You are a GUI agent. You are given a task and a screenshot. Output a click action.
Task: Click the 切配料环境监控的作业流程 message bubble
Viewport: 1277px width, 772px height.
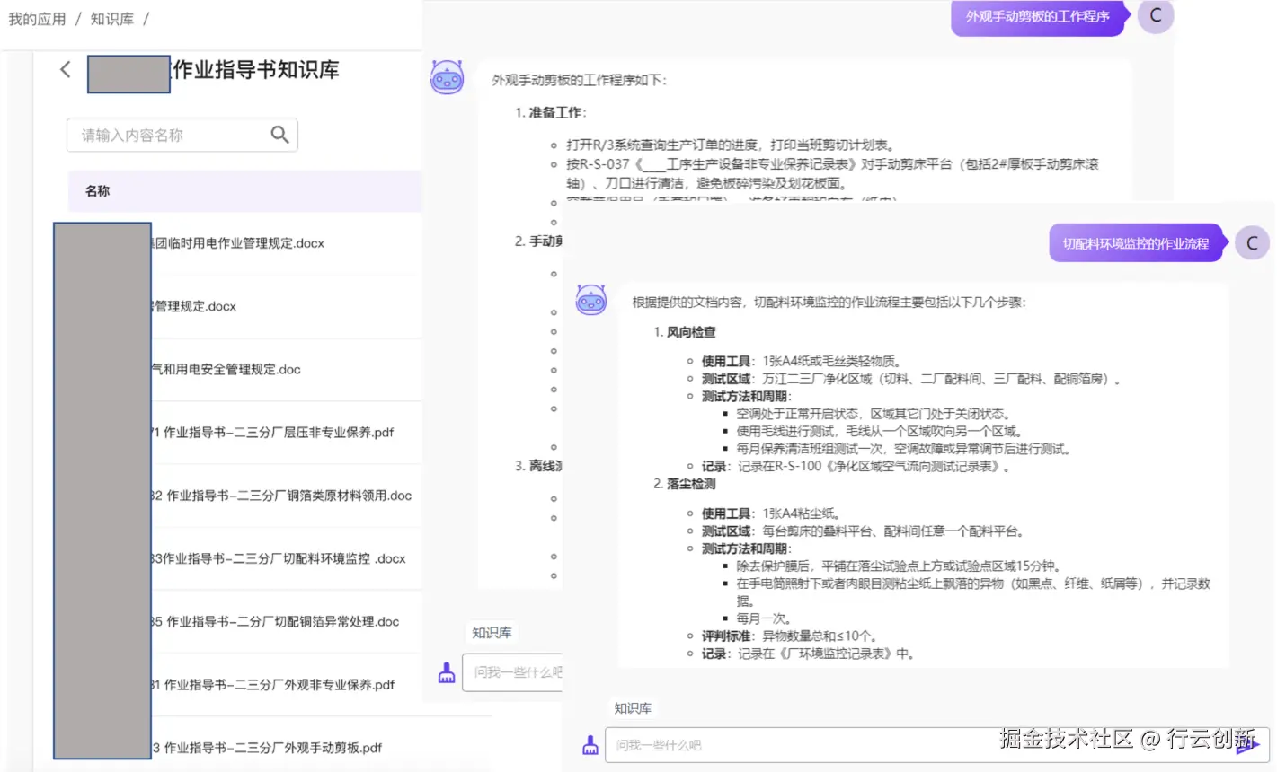click(1136, 243)
